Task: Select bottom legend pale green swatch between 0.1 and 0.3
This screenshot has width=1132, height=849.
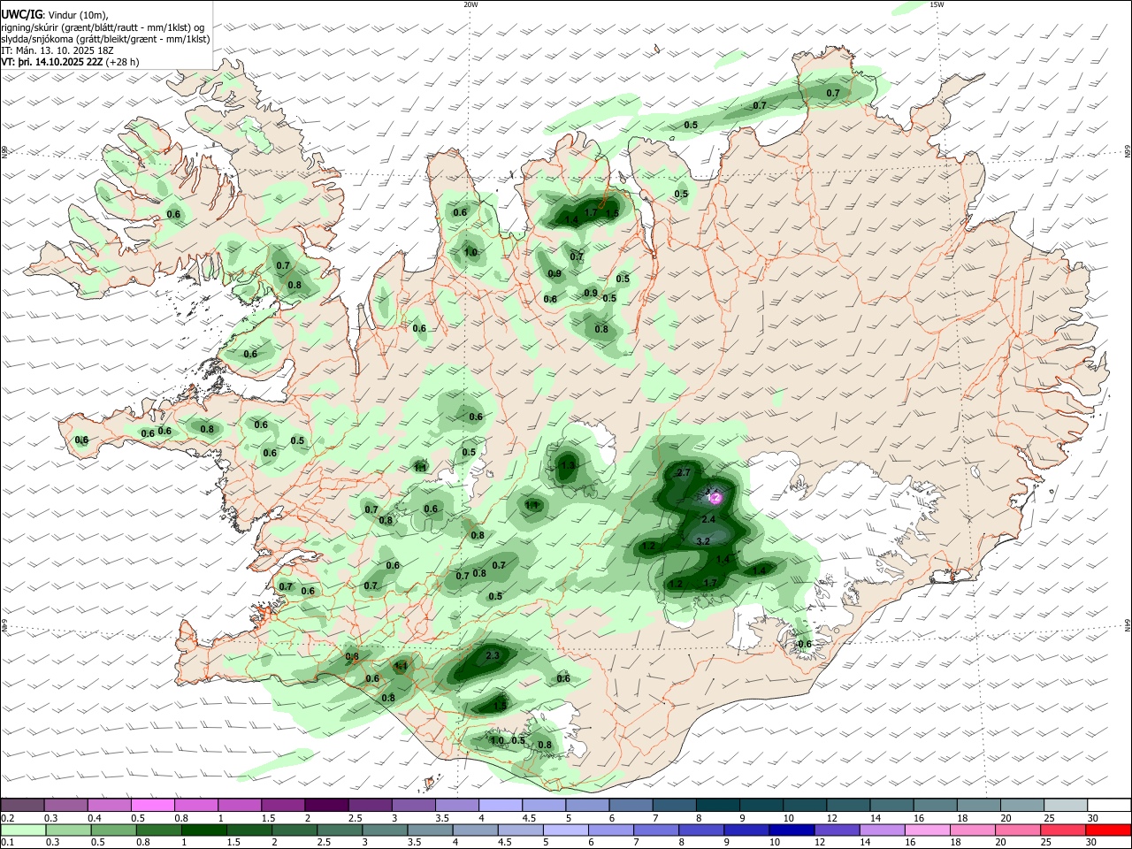Action: click(x=23, y=830)
